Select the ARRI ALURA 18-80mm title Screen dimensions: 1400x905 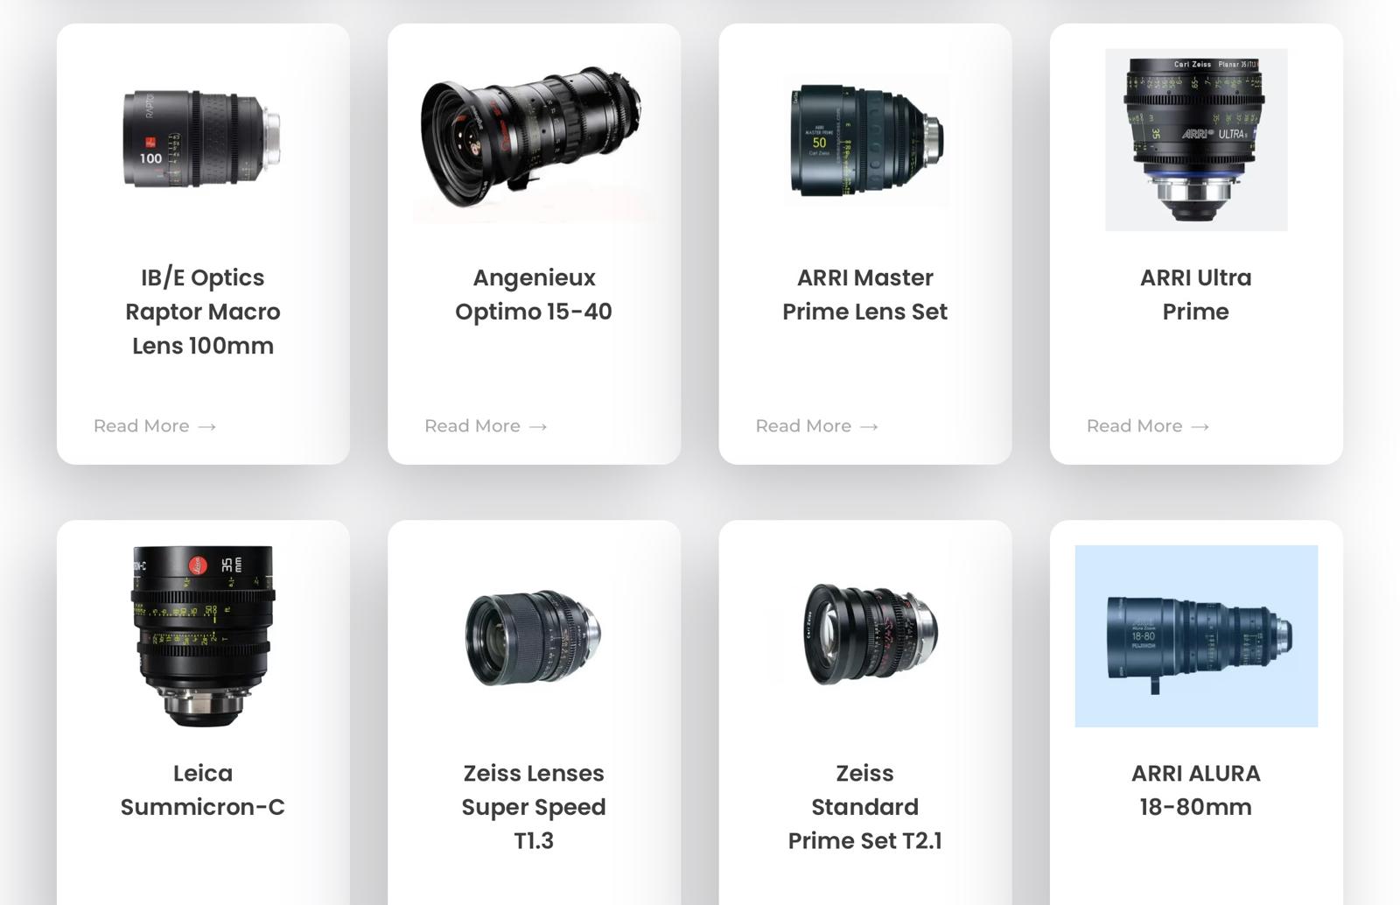pyautogui.click(x=1196, y=790)
